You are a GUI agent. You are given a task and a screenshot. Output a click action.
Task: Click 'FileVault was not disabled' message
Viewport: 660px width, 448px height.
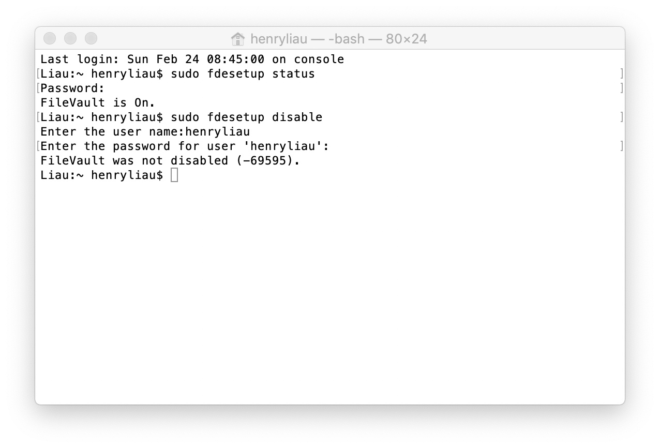(x=134, y=161)
